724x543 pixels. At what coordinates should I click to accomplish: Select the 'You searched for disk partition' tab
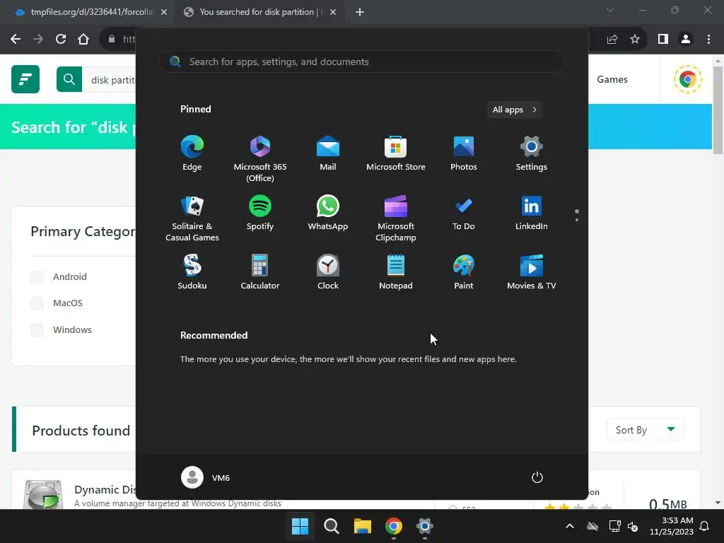click(x=259, y=12)
